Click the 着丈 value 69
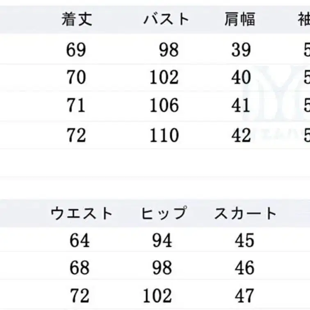Viewport: 310px width, 310px height. coord(76,50)
